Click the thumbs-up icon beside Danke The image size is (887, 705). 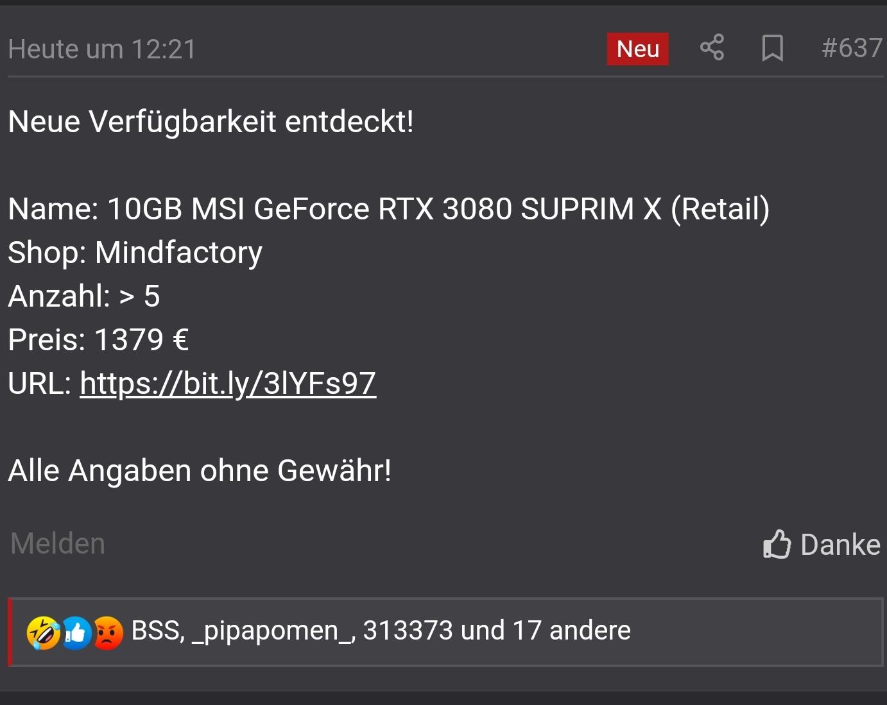click(777, 545)
